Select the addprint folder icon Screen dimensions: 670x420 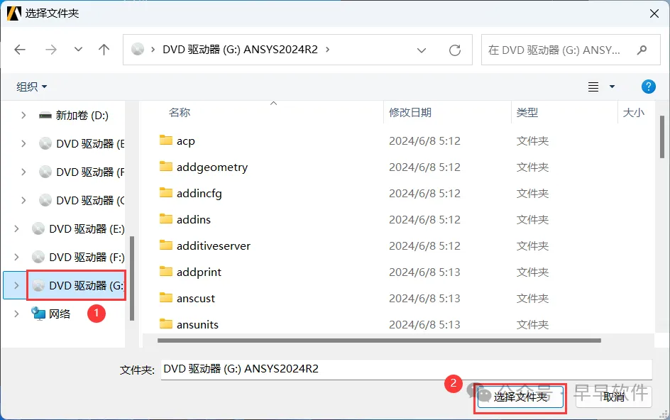[x=166, y=271]
